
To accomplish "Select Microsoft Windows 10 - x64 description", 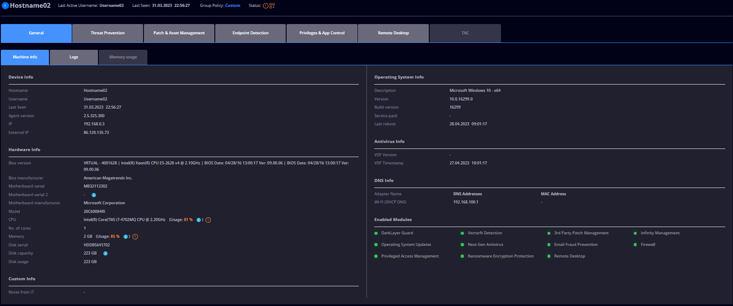I will (x=475, y=91).
